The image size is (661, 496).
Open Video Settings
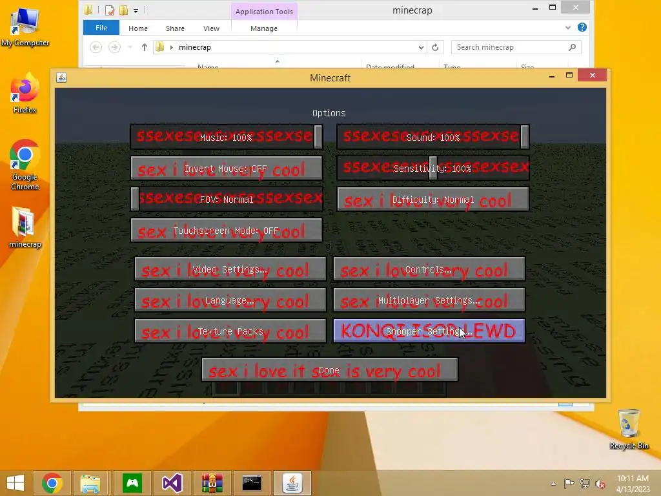click(230, 269)
